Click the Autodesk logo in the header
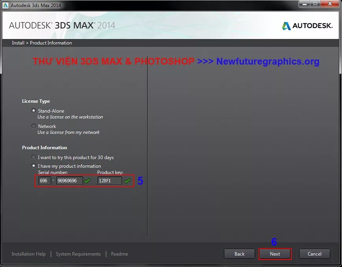Viewport: 342px width, 267px height. point(307,26)
